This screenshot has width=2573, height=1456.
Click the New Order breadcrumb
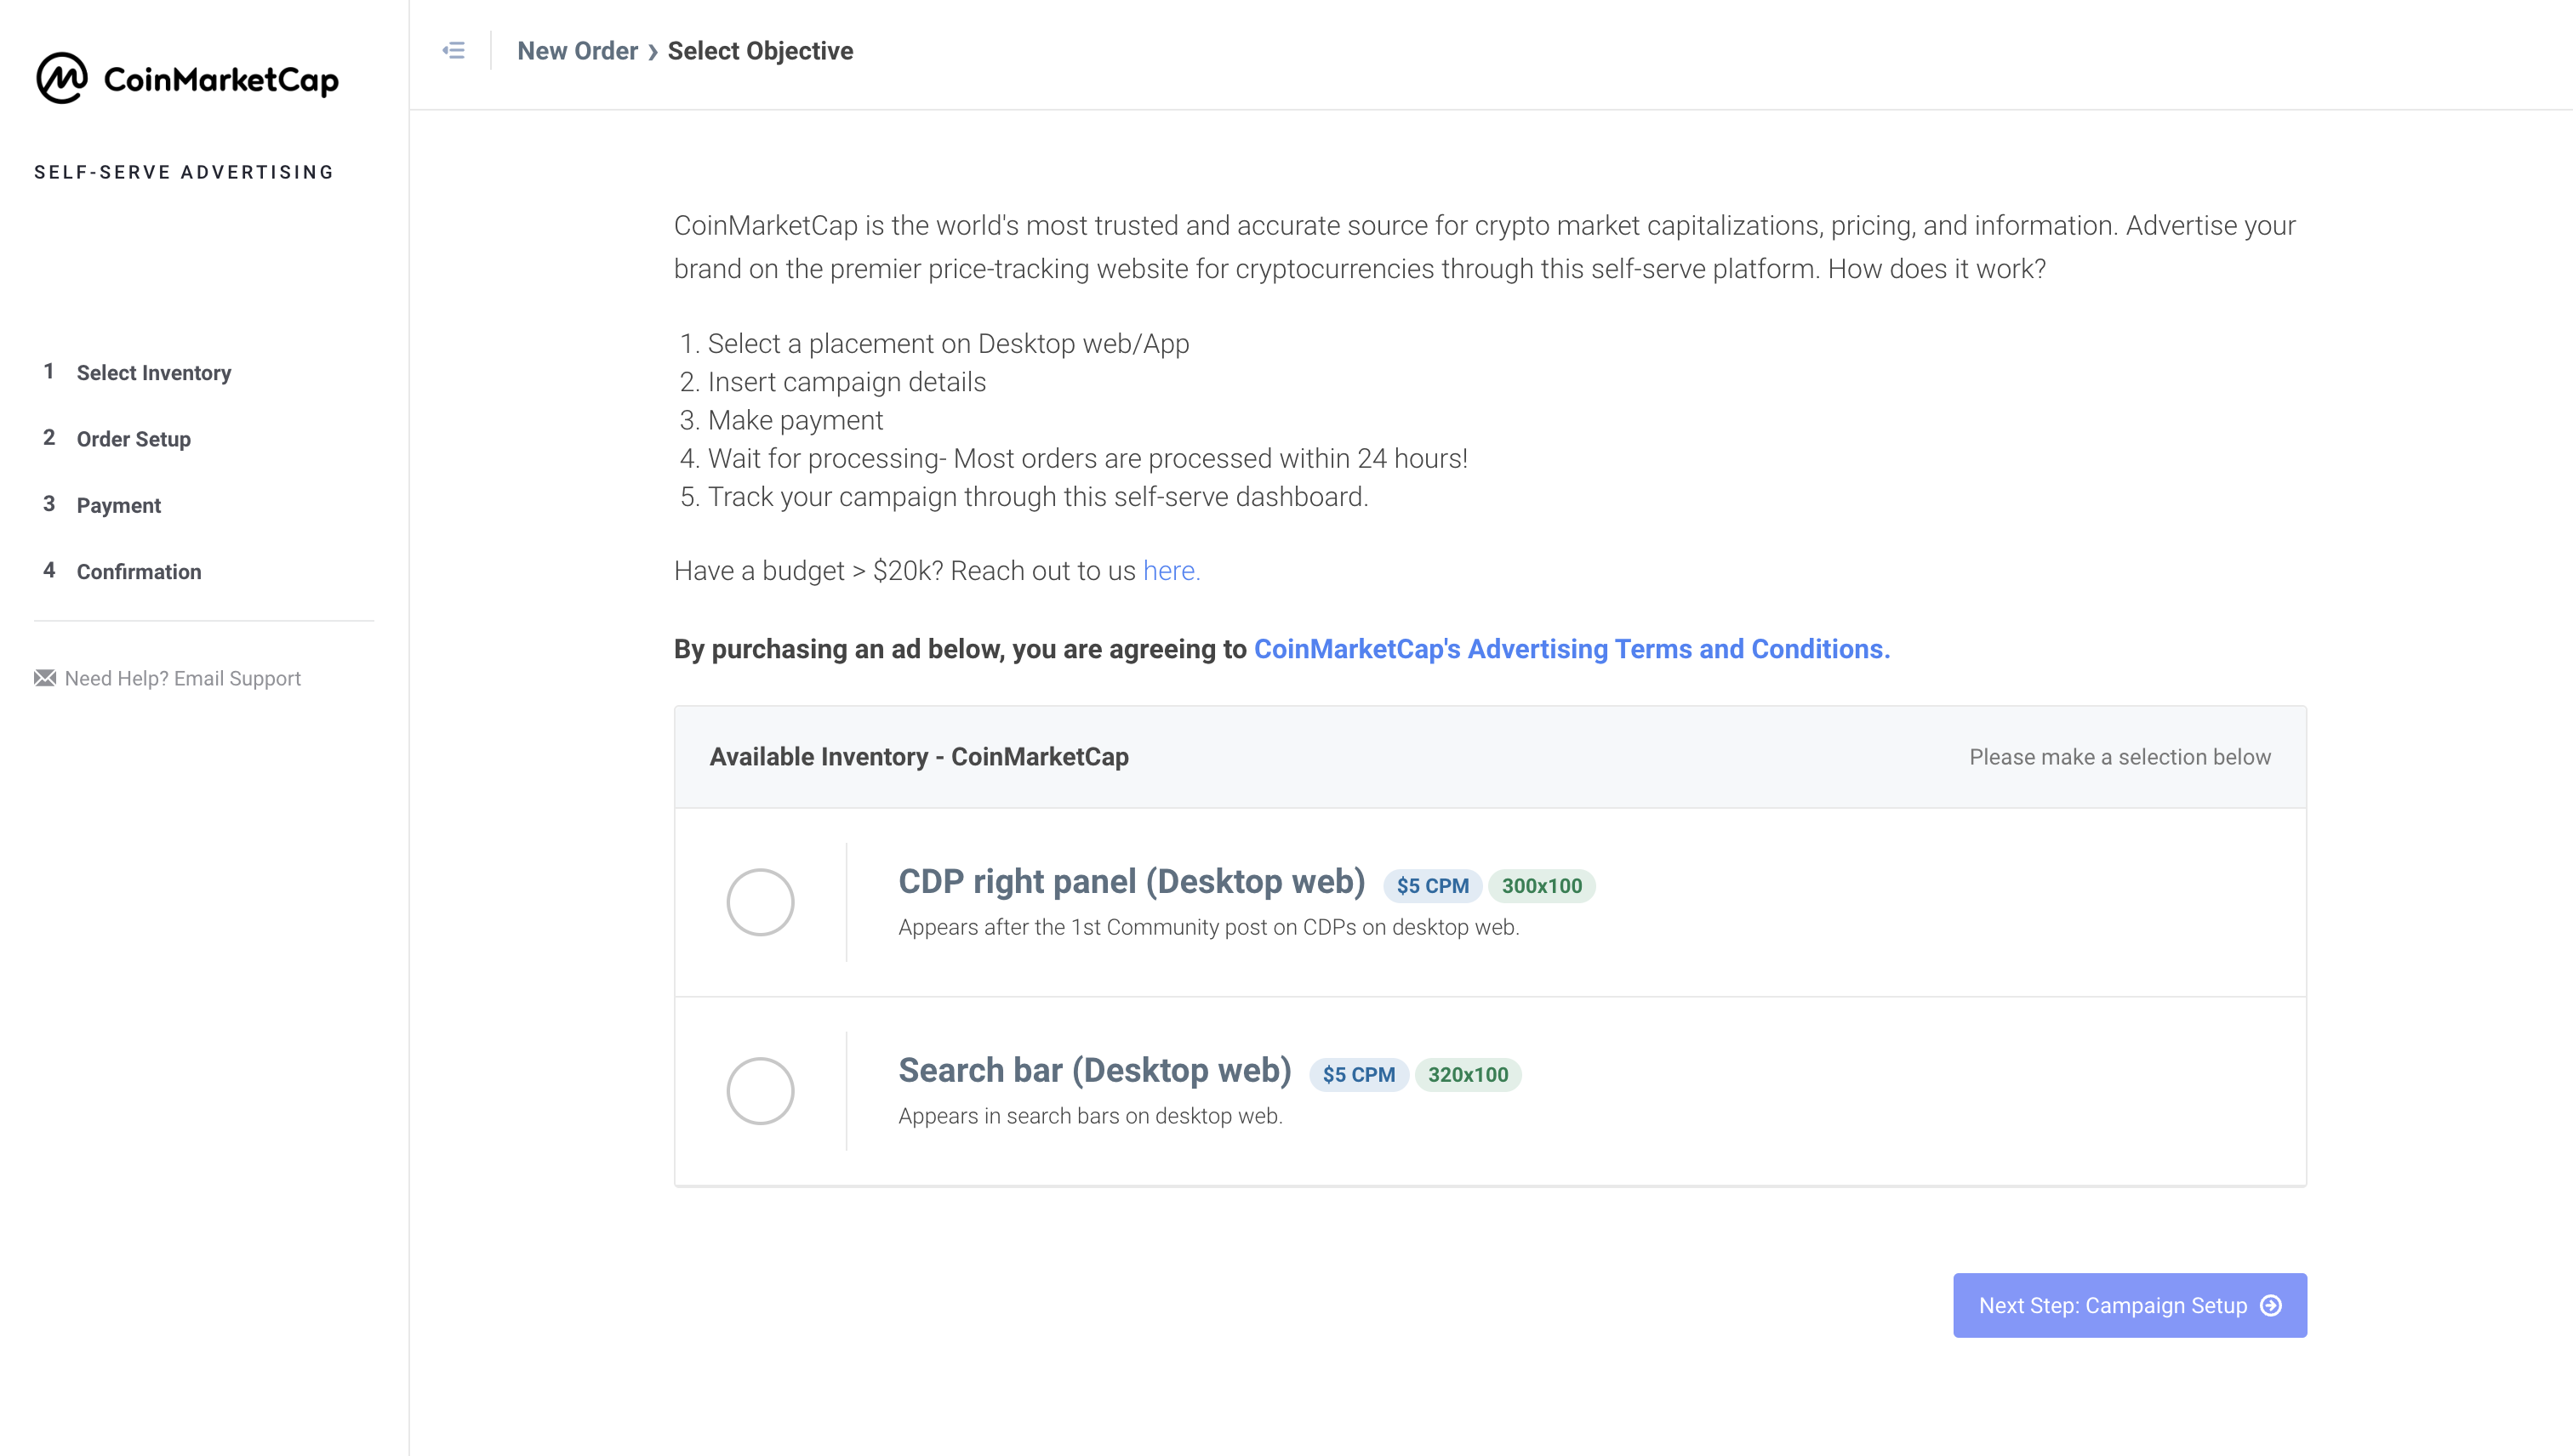577,51
